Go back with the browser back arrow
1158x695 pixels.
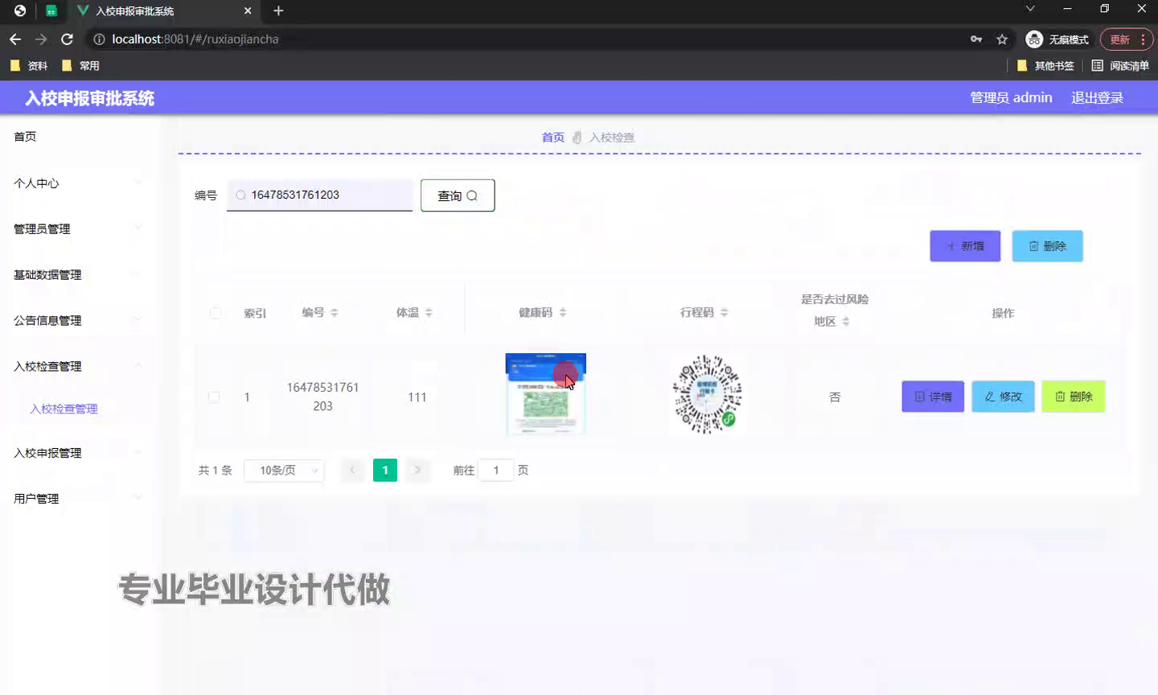15,39
